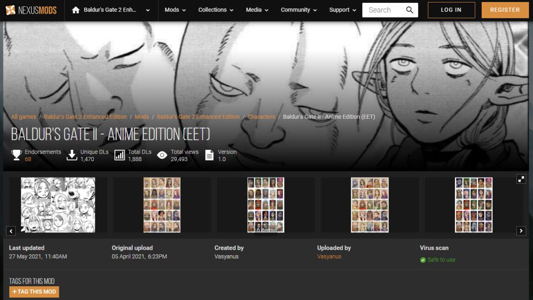This screenshot has width=533, height=300.
Task: Go to next gallery image with right arrow
Action: 521,231
